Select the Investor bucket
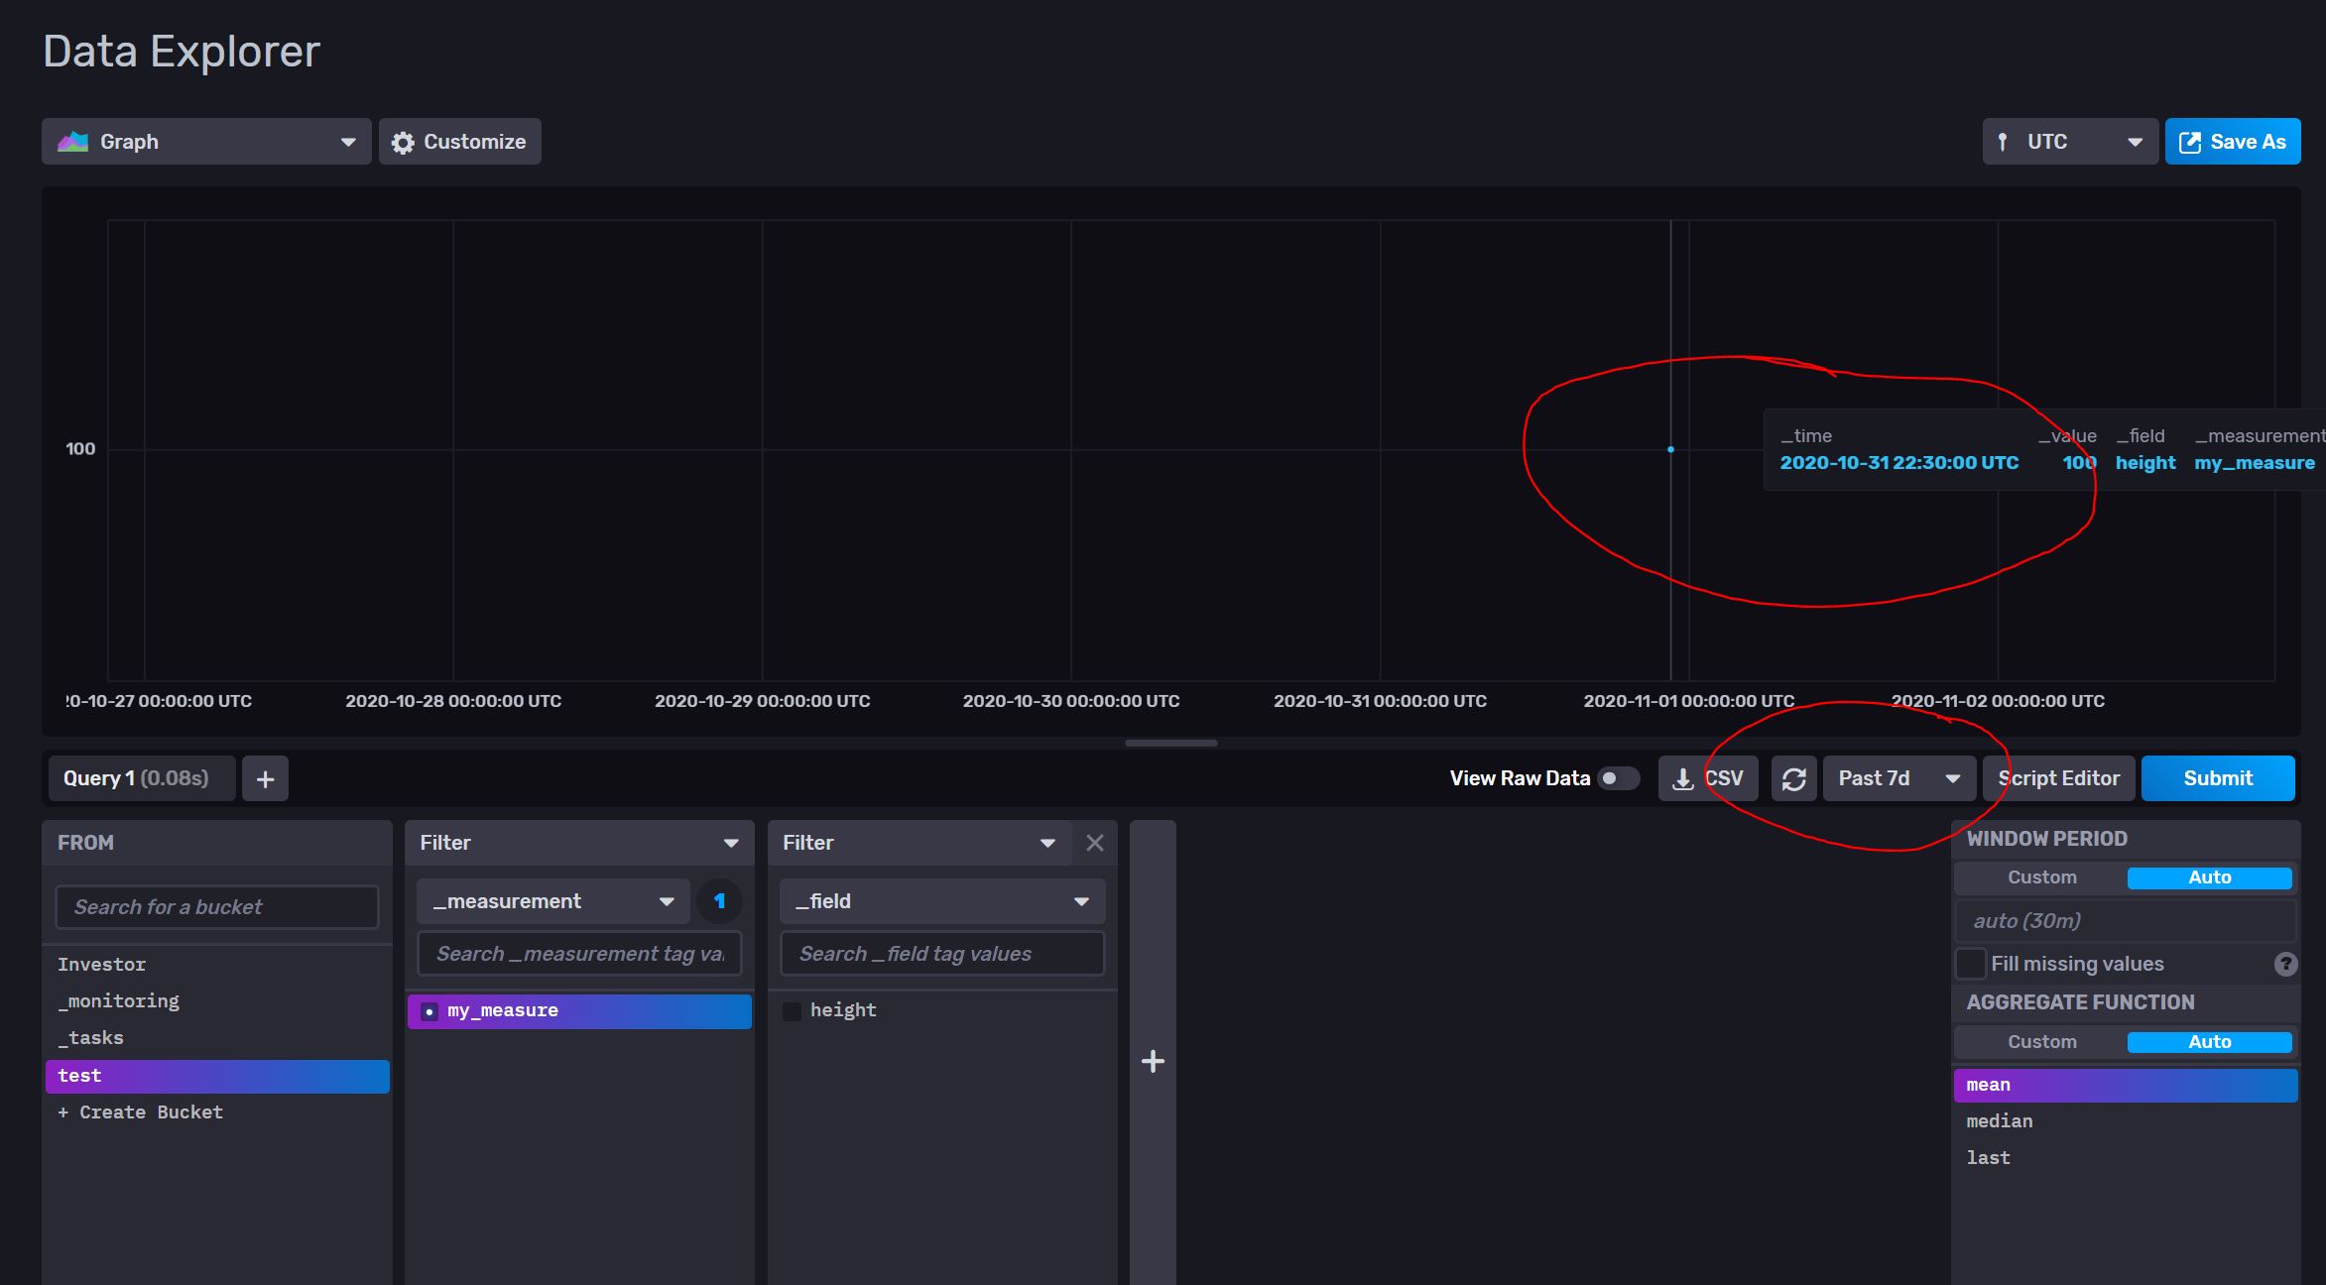This screenshot has height=1285, width=2326. click(x=217, y=965)
